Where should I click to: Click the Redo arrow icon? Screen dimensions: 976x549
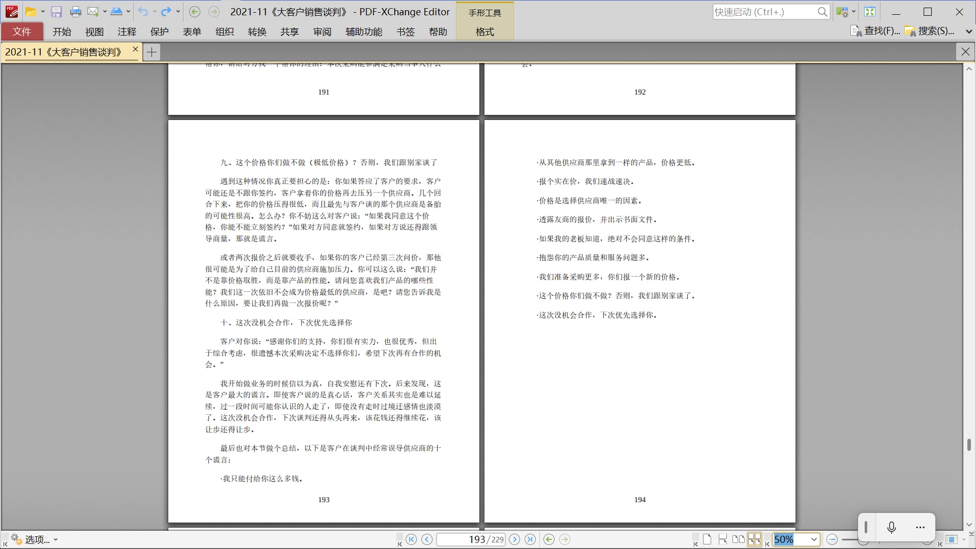point(166,12)
